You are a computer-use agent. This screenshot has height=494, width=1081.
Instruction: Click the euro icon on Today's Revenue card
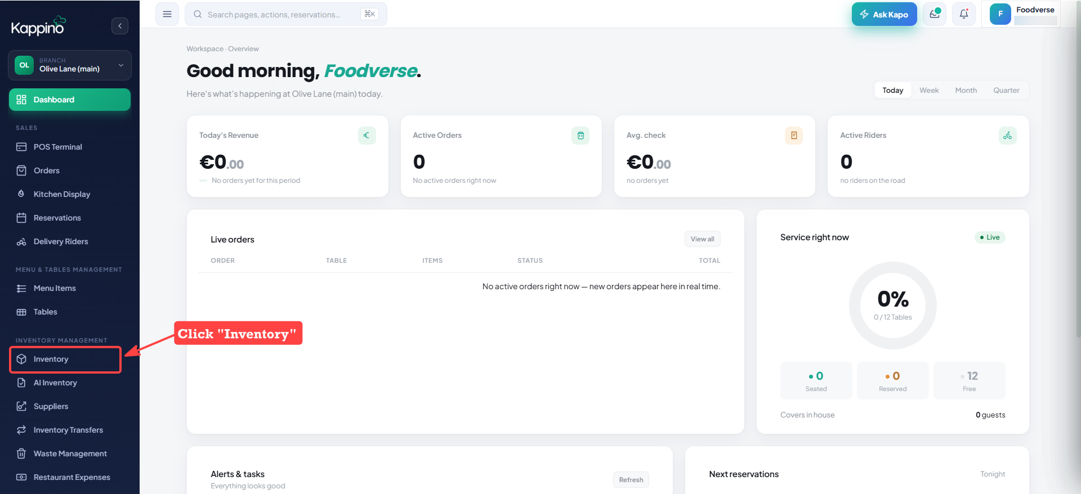coord(367,136)
